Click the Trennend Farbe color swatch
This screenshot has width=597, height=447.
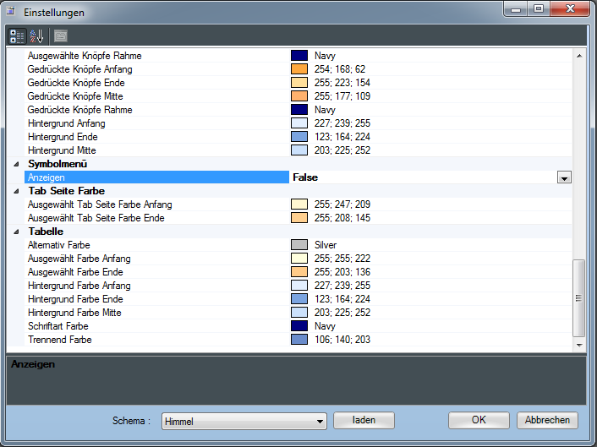pyautogui.click(x=298, y=340)
